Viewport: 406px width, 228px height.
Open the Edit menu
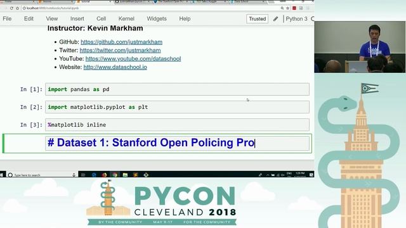(29, 18)
